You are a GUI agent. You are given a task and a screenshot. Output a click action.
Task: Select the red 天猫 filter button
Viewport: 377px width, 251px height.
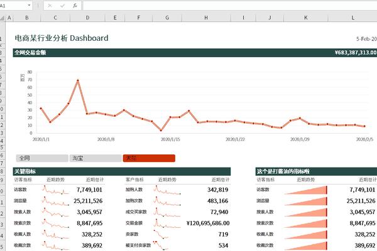coord(149,158)
